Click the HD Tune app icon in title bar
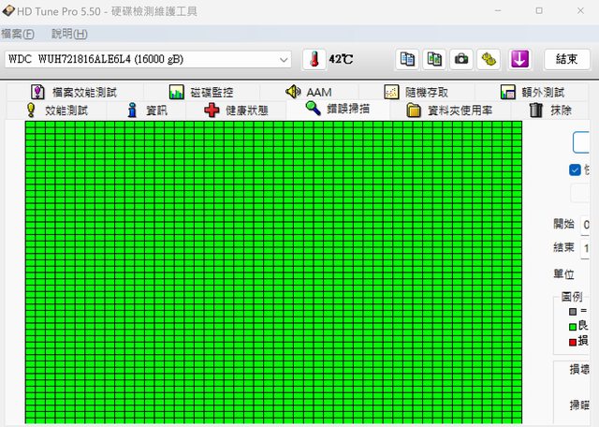Image resolution: width=599 pixels, height=427 pixels. [8, 10]
